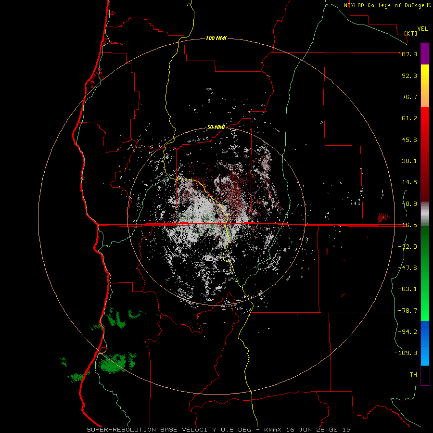
Task: Click the yellow segment of the velocity color bar
Action: pos(425,75)
